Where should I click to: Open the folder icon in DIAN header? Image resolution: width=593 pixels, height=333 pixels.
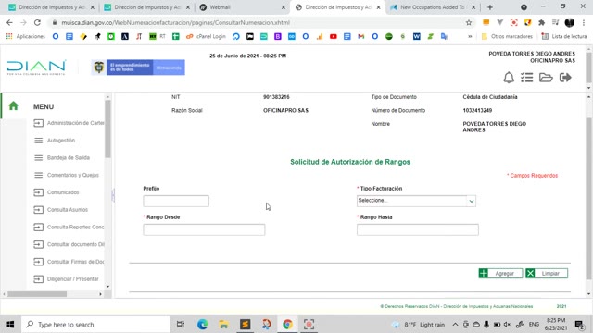[546, 78]
